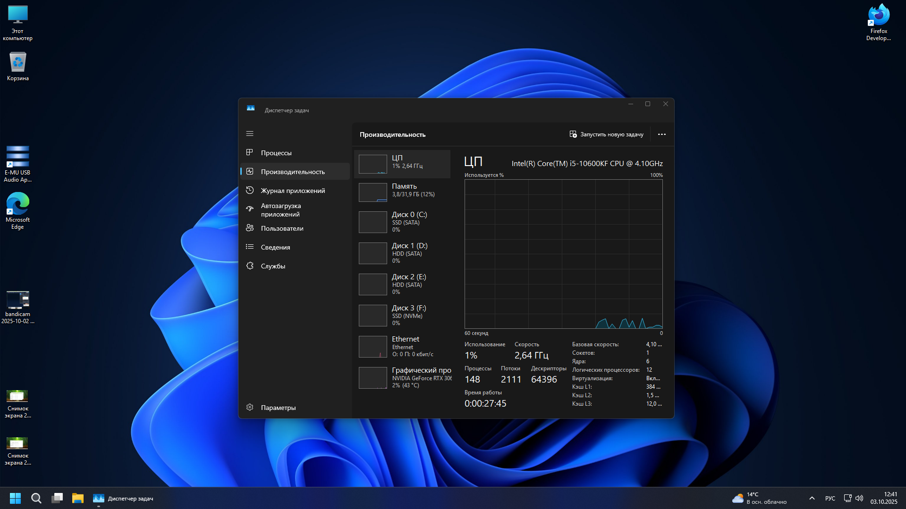Select the E-MU USB Audio desktop shortcut

(x=18, y=164)
